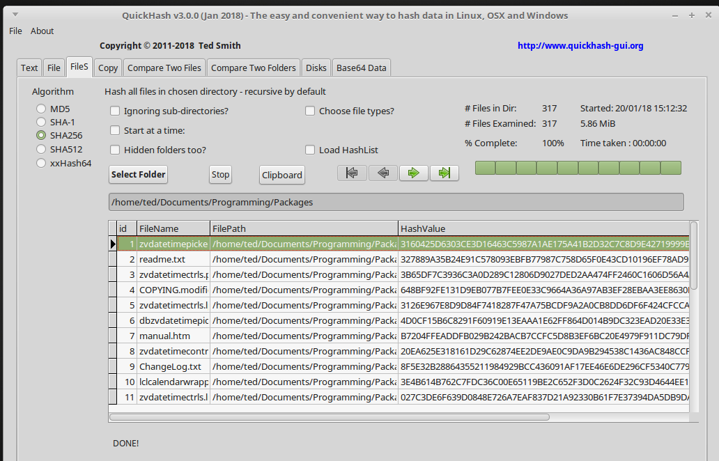Open the File menu
719x461 pixels.
[15, 31]
